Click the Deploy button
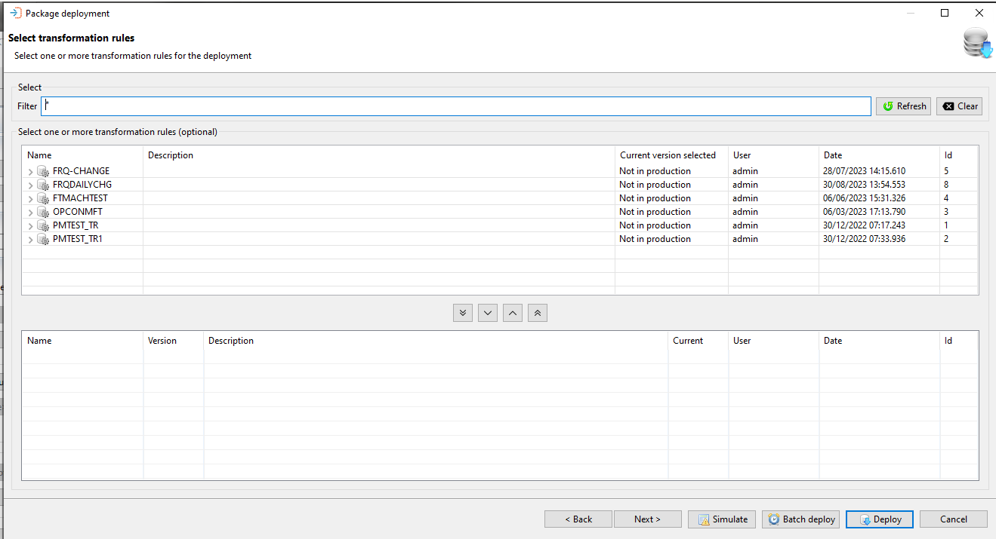 click(x=880, y=519)
